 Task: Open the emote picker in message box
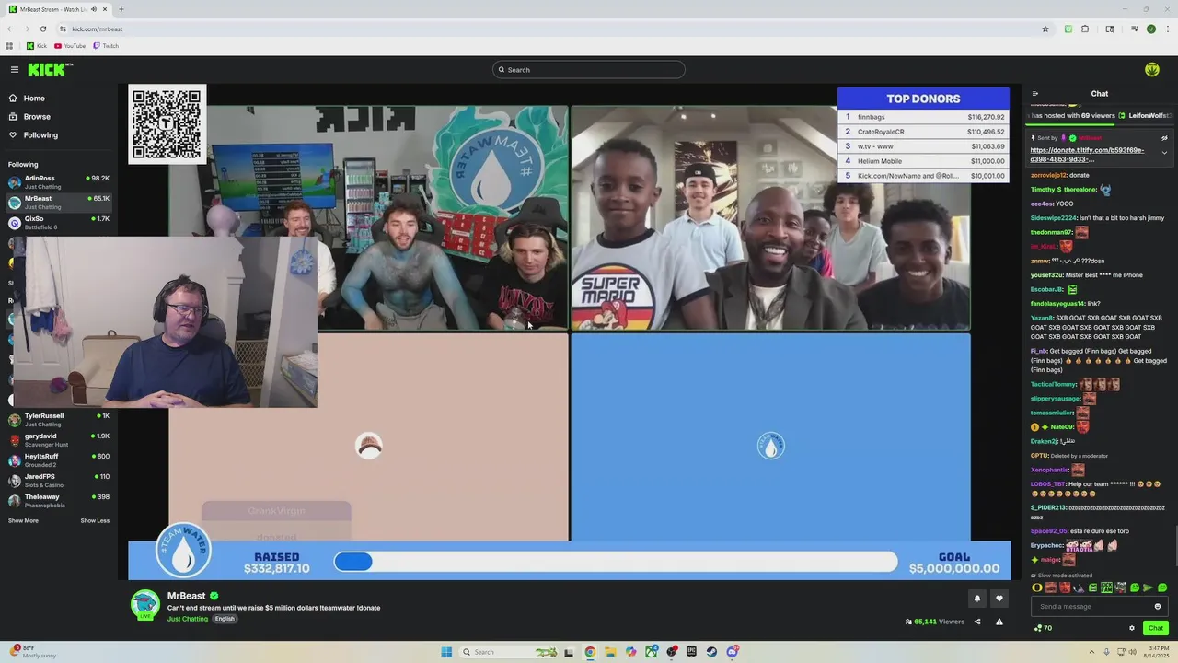pyautogui.click(x=1158, y=606)
